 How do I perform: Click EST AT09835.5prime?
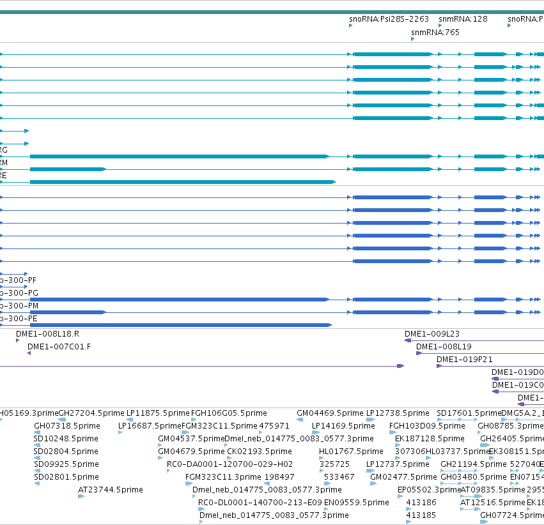pyautogui.click(x=493, y=490)
